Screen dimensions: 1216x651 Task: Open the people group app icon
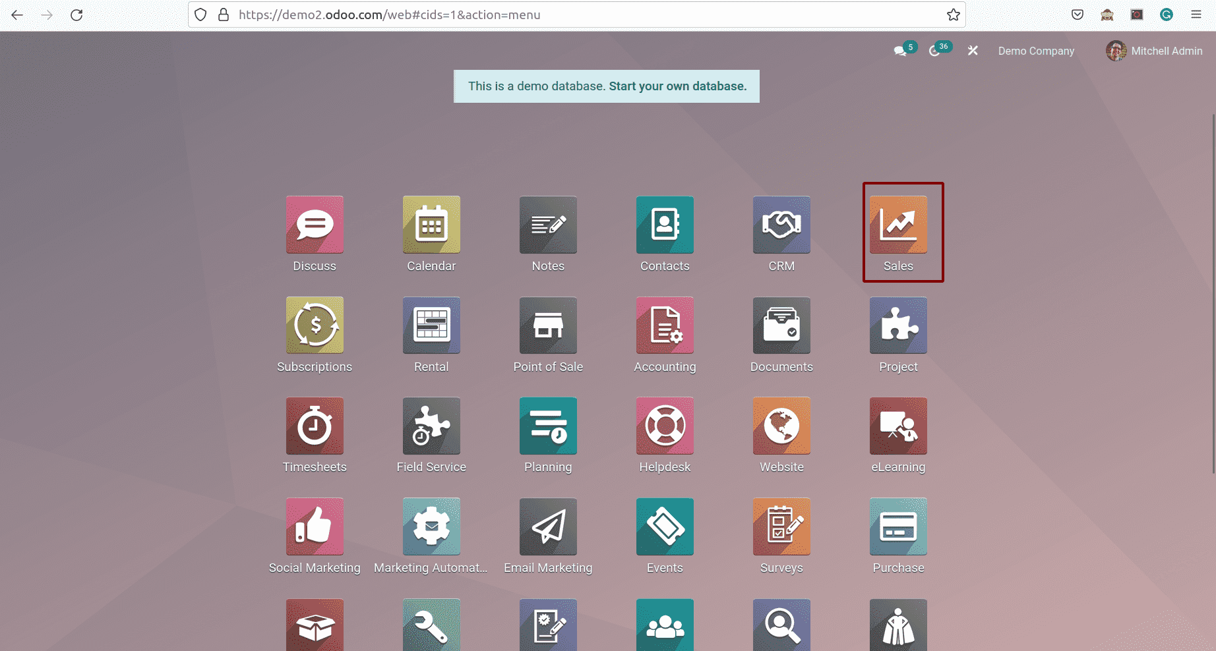click(x=665, y=625)
